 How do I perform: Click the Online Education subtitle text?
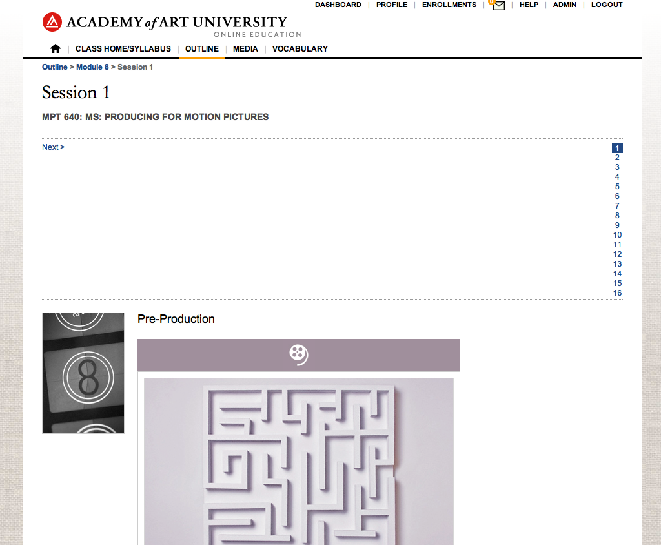coord(258,35)
